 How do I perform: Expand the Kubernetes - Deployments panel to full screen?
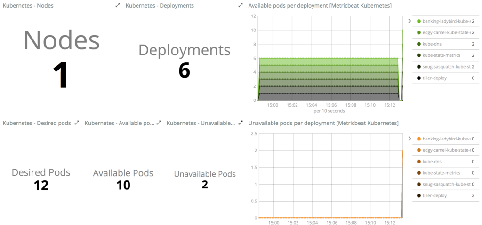coord(241,6)
